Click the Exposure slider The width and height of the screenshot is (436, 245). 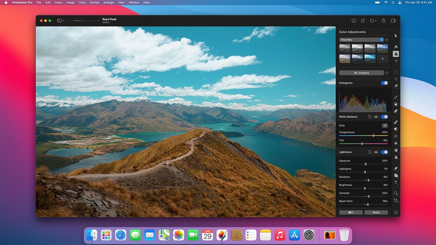tap(363, 164)
